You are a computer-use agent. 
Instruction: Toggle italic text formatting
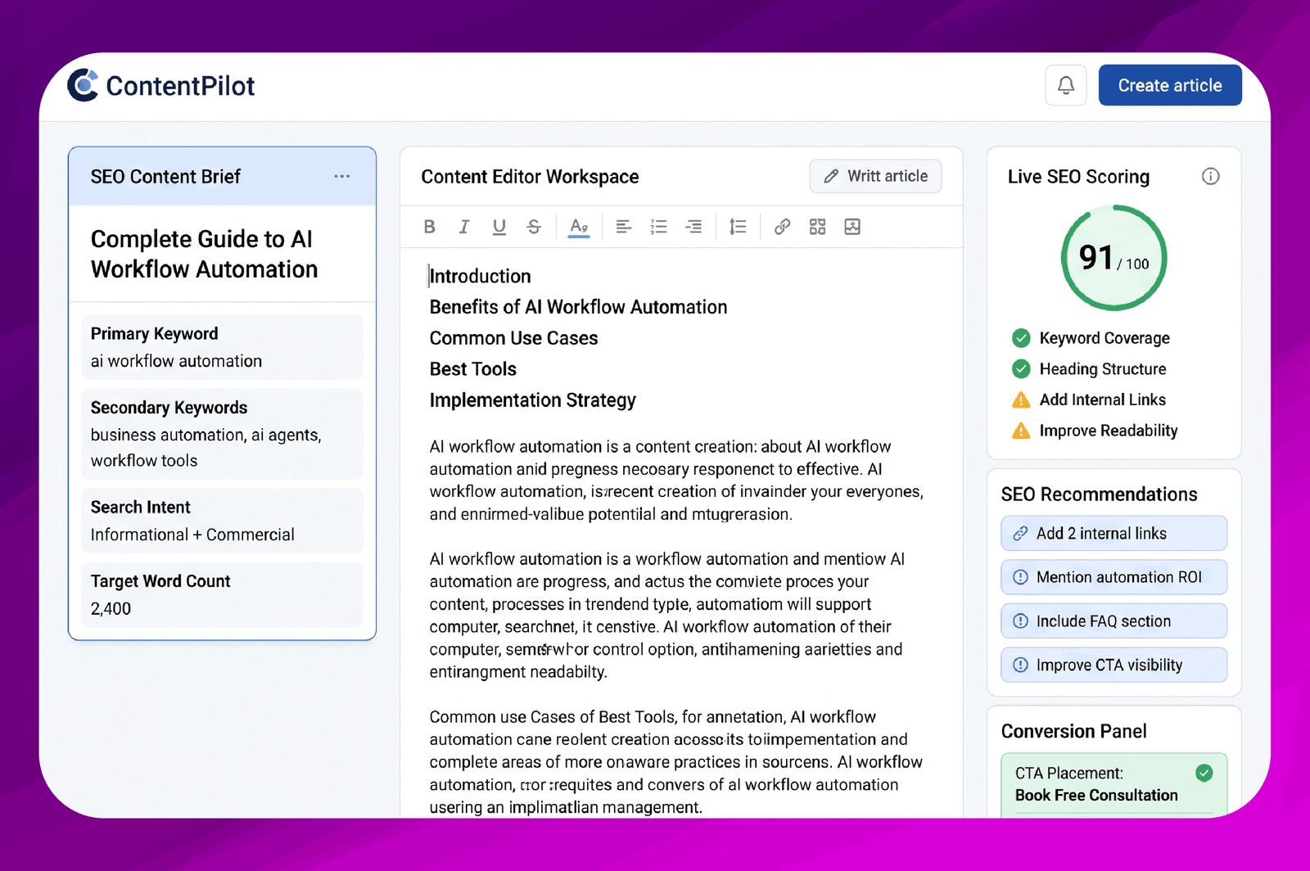(x=464, y=227)
